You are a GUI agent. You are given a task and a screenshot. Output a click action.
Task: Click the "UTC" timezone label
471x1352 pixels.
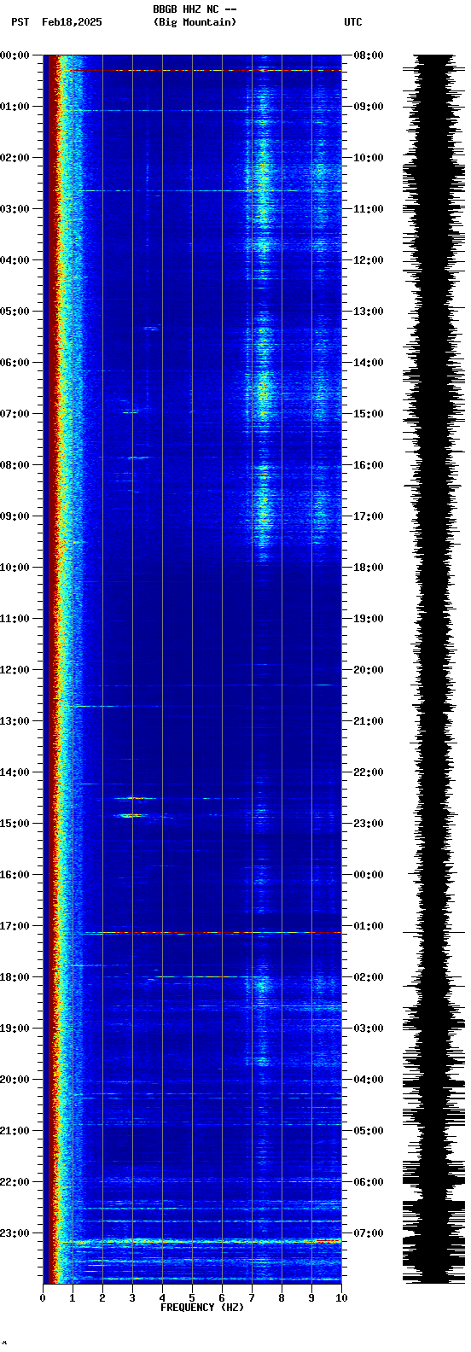click(x=353, y=22)
